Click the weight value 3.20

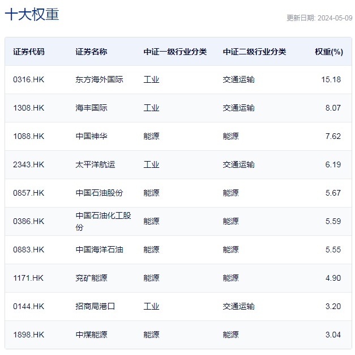[333, 306]
